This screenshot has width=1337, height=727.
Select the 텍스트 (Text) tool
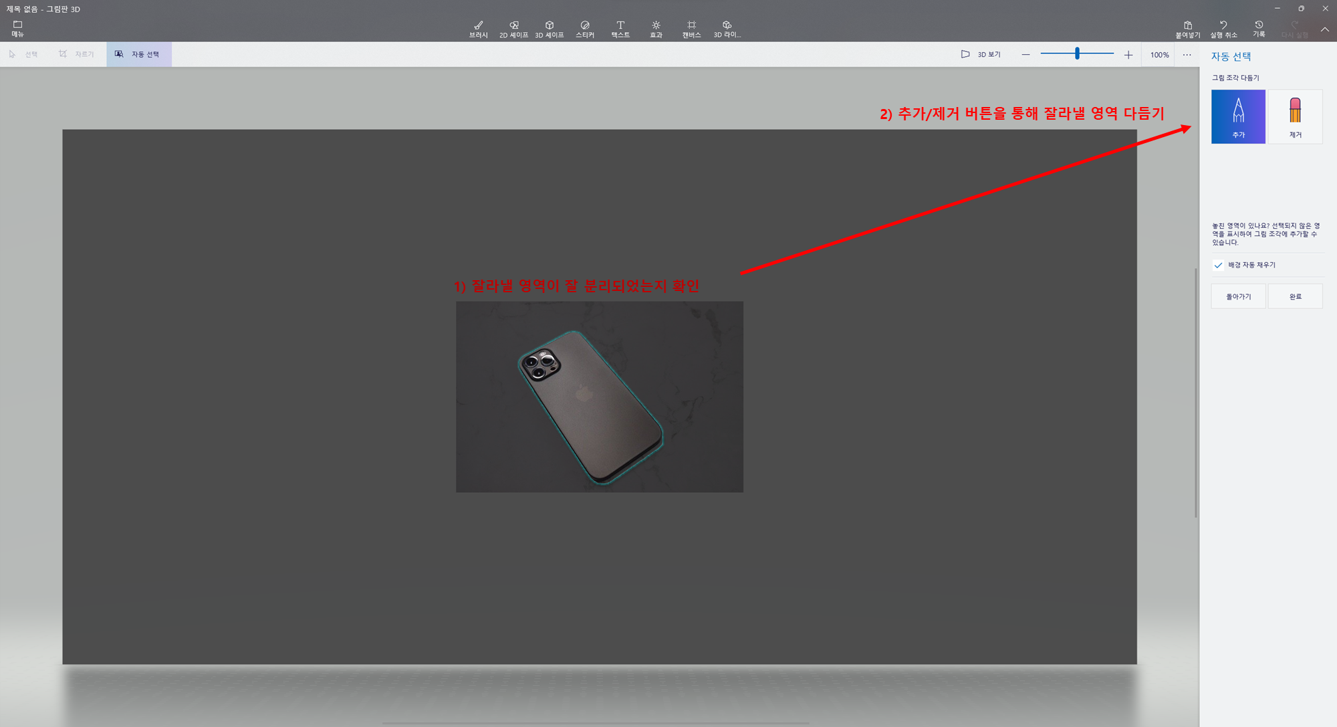[620, 29]
